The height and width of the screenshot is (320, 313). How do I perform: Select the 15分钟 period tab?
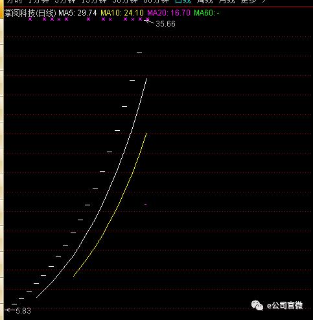click(94, 1)
